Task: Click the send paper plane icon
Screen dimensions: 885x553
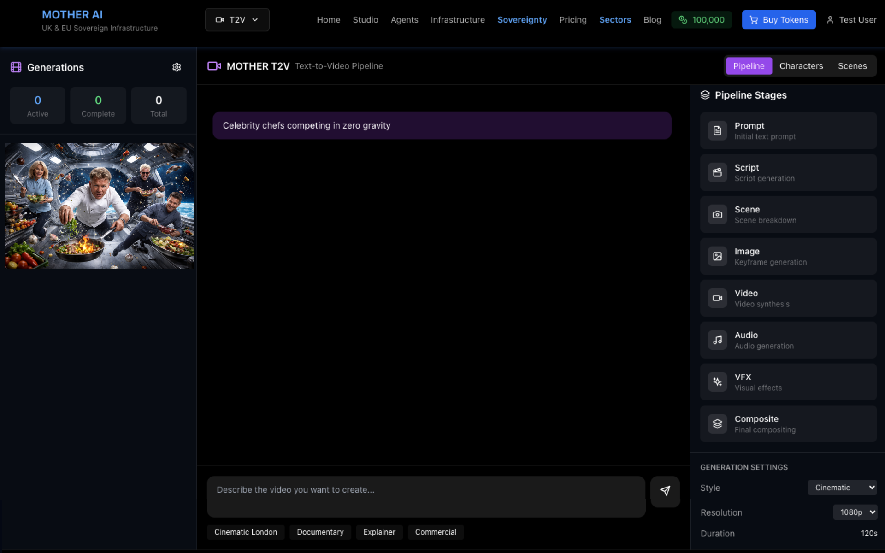Action: coord(665,491)
